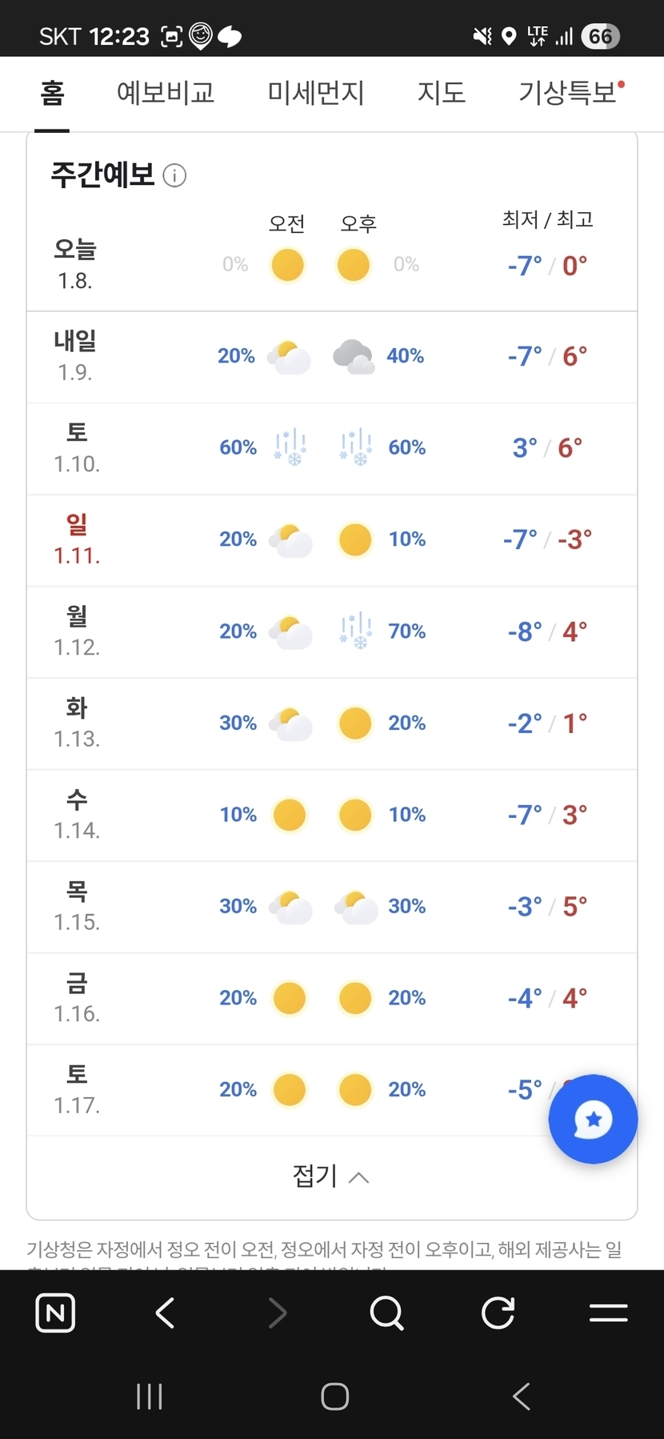
Task: Open the Naver home N icon
Action: pyautogui.click(x=55, y=1313)
